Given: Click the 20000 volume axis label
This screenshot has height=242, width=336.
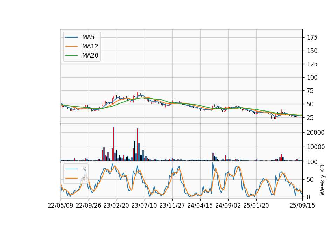Looking at the screenshot, I should click(x=316, y=133).
